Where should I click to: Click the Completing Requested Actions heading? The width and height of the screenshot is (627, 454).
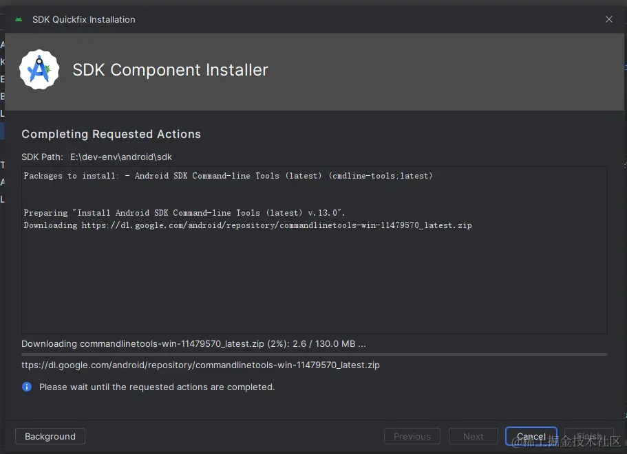111,134
